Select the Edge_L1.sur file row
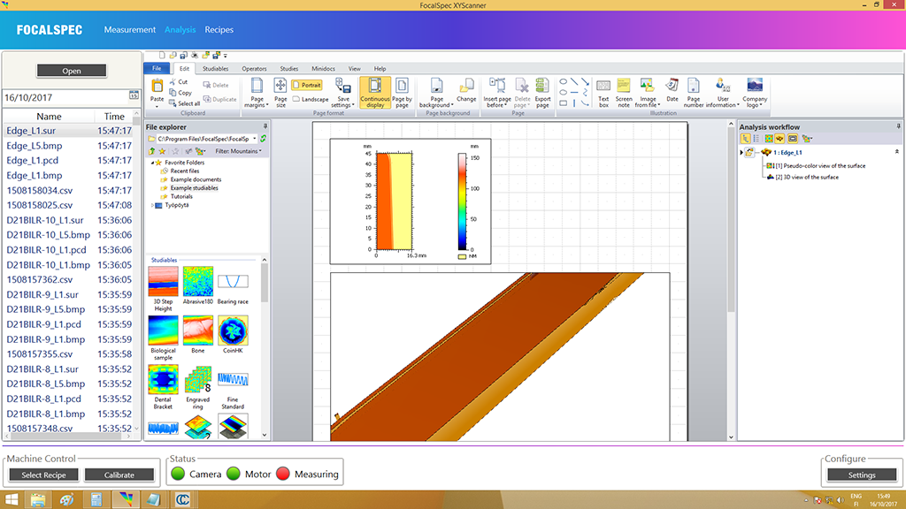The height and width of the screenshot is (509, 906). tap(69, 131)
